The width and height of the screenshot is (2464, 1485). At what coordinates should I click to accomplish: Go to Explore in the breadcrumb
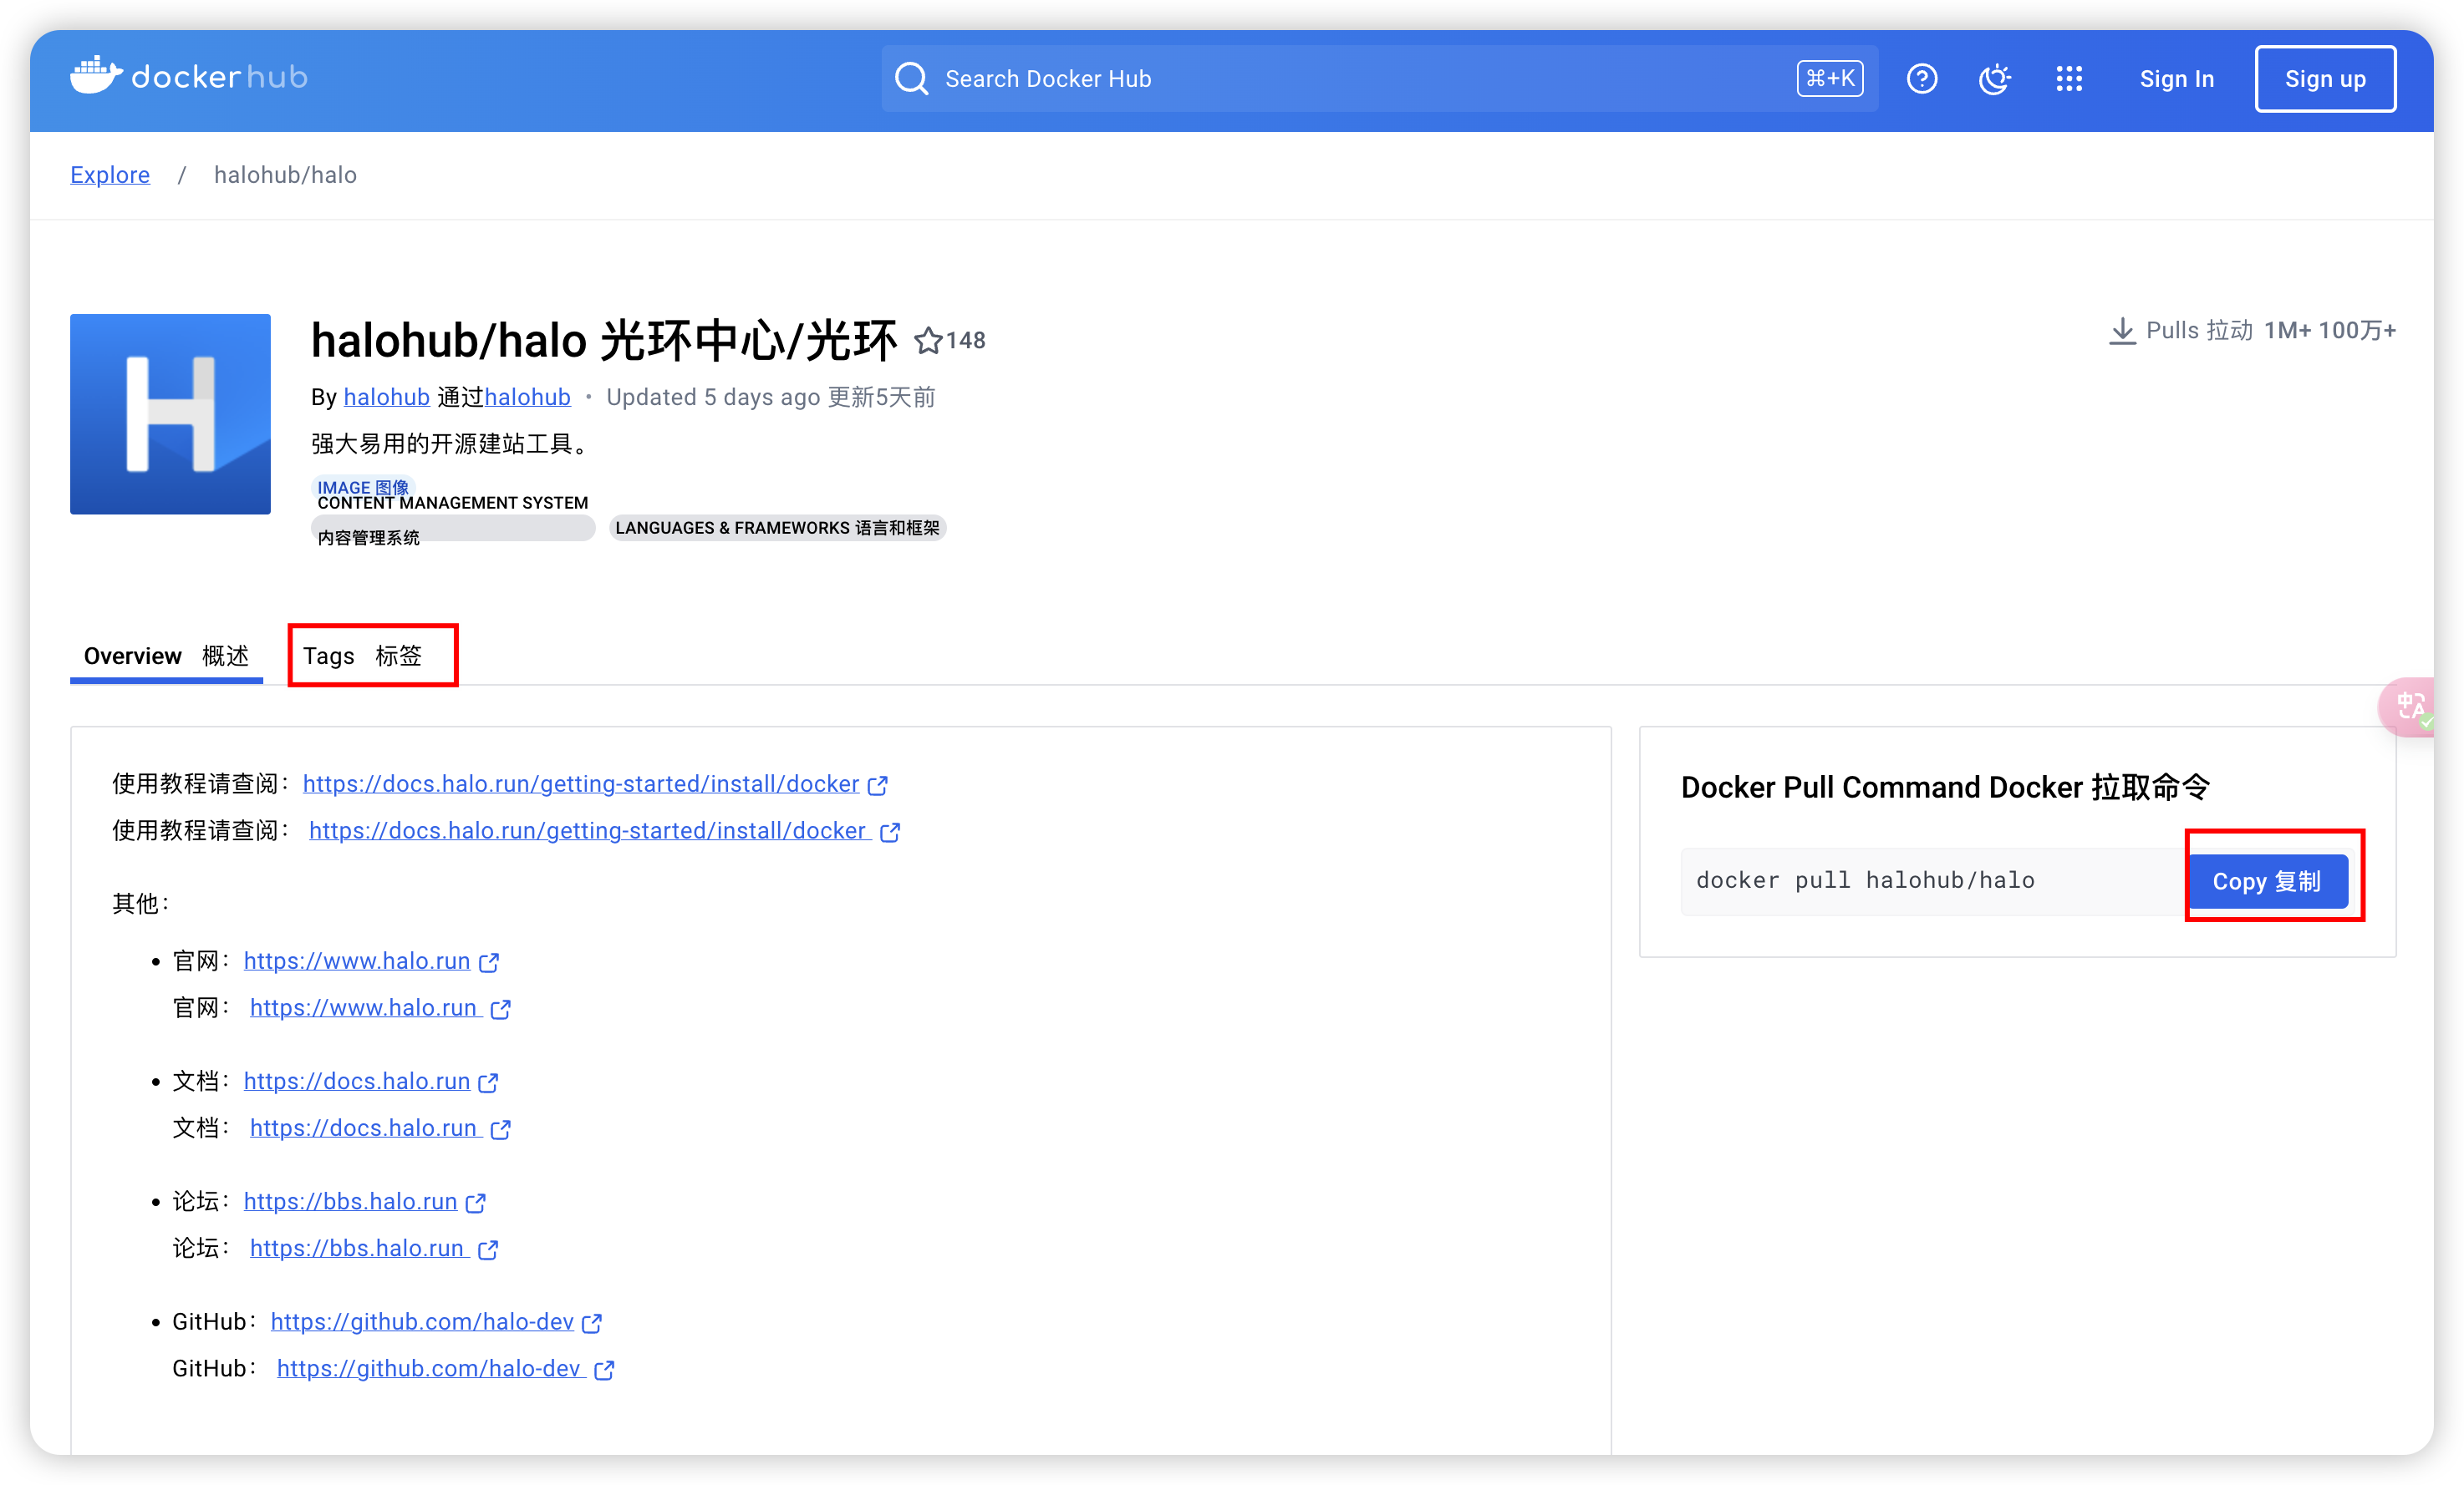(110, 175)
